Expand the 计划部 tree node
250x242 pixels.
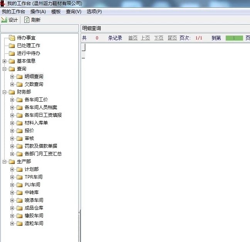tap(12, 169)
